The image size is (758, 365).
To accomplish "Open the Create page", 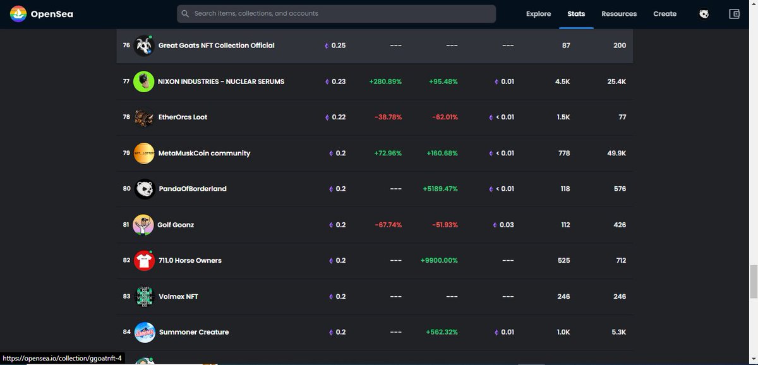I will tap(665, 14).
